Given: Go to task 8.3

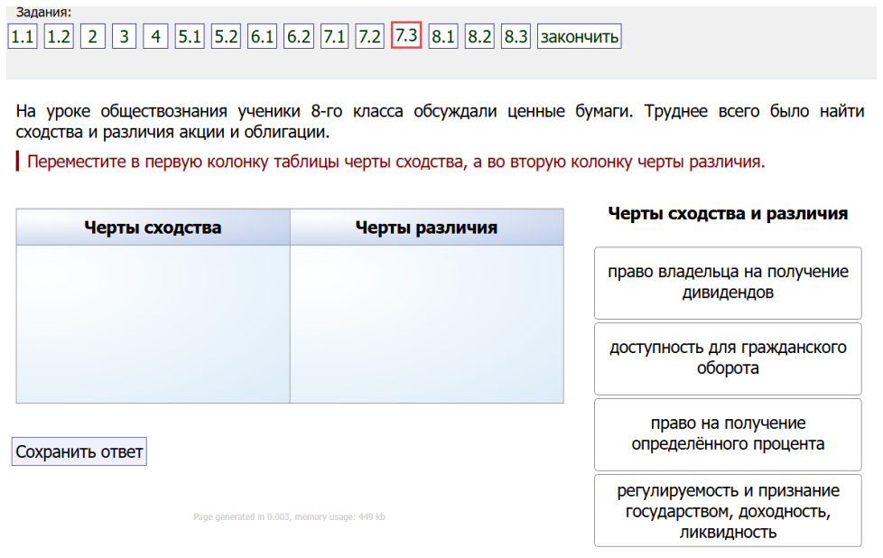Looking at the screenshot, I should coord(516,37).
